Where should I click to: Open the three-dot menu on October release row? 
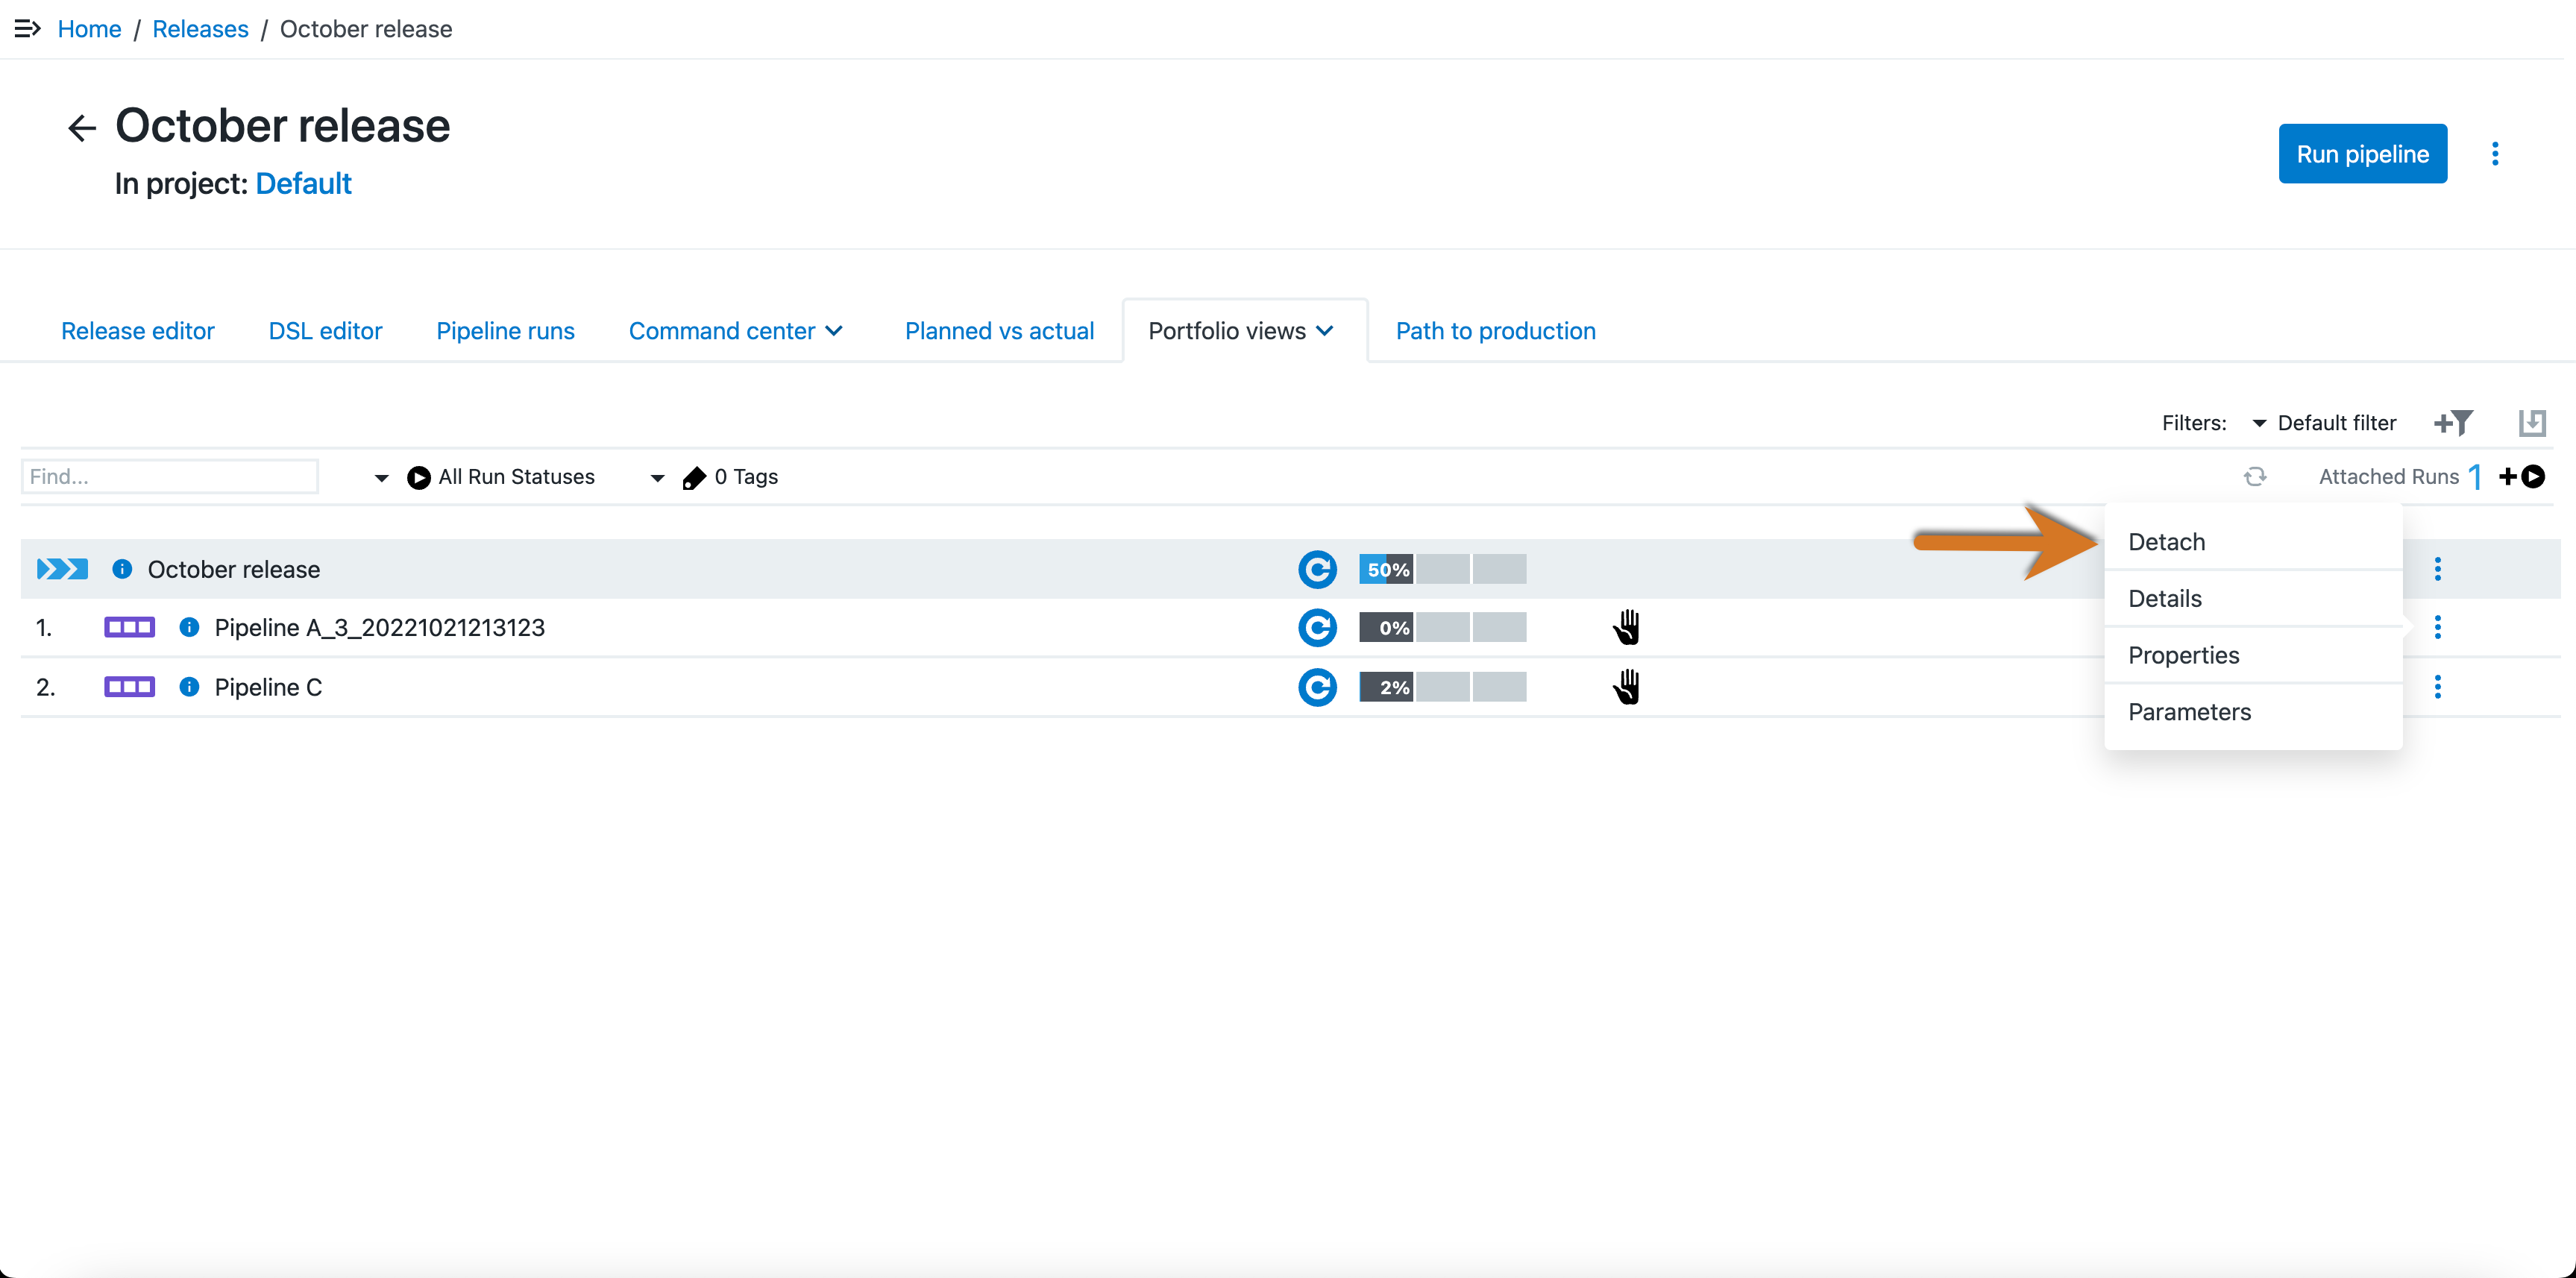click(2437, 569)
